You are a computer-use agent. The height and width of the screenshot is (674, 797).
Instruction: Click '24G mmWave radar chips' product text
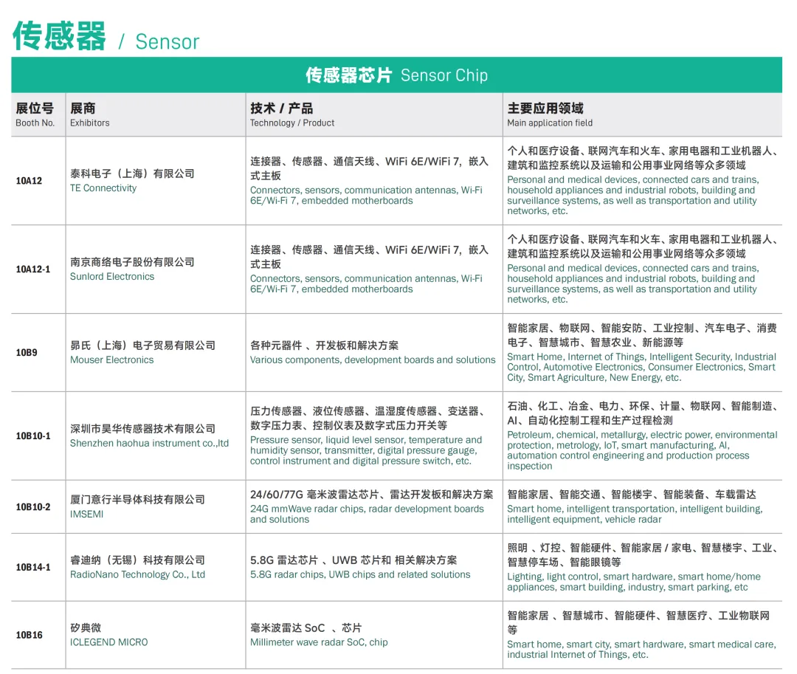367,514
